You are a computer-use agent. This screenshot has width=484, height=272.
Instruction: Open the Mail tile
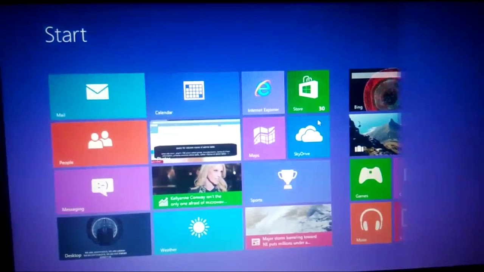[x=97, y=96]
